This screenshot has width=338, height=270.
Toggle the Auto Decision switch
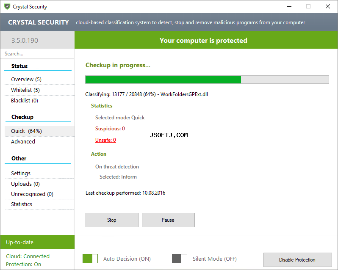(90, 259)
